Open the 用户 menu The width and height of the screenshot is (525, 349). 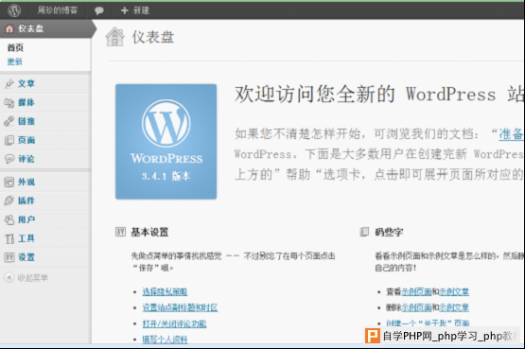click(x=26, y=219)
